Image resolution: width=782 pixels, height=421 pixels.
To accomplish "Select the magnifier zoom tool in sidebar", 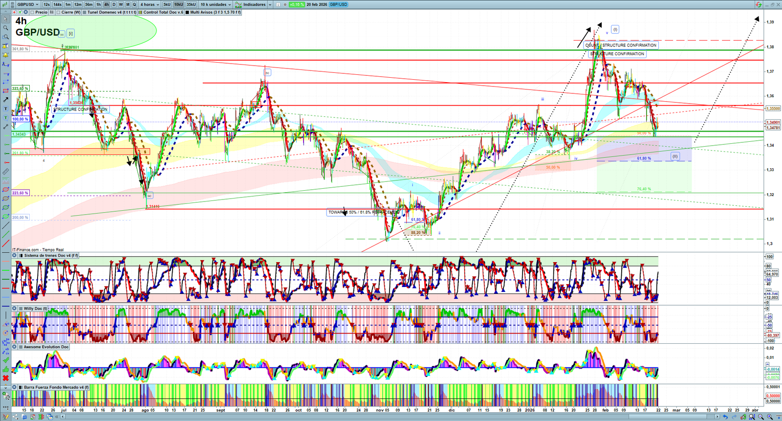I will click(6, 28).
